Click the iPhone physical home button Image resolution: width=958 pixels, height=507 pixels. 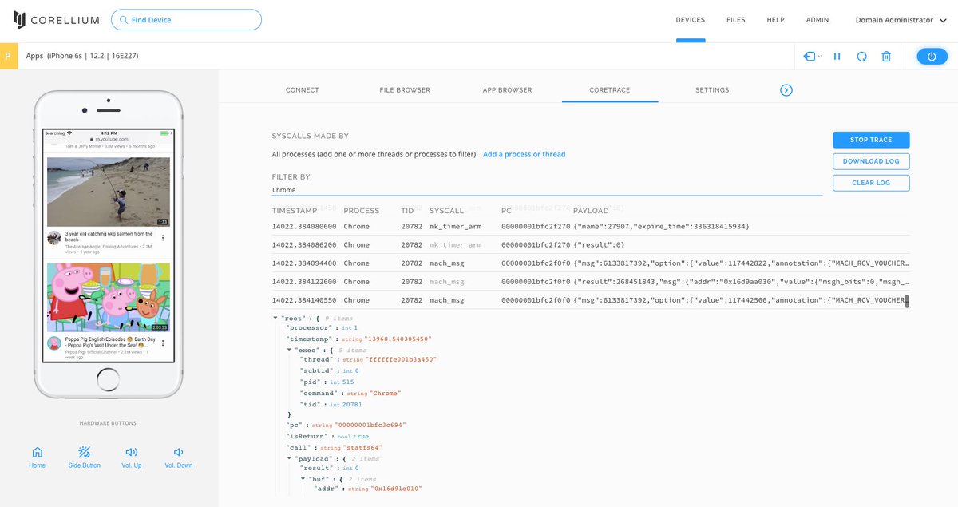[108, 378]
